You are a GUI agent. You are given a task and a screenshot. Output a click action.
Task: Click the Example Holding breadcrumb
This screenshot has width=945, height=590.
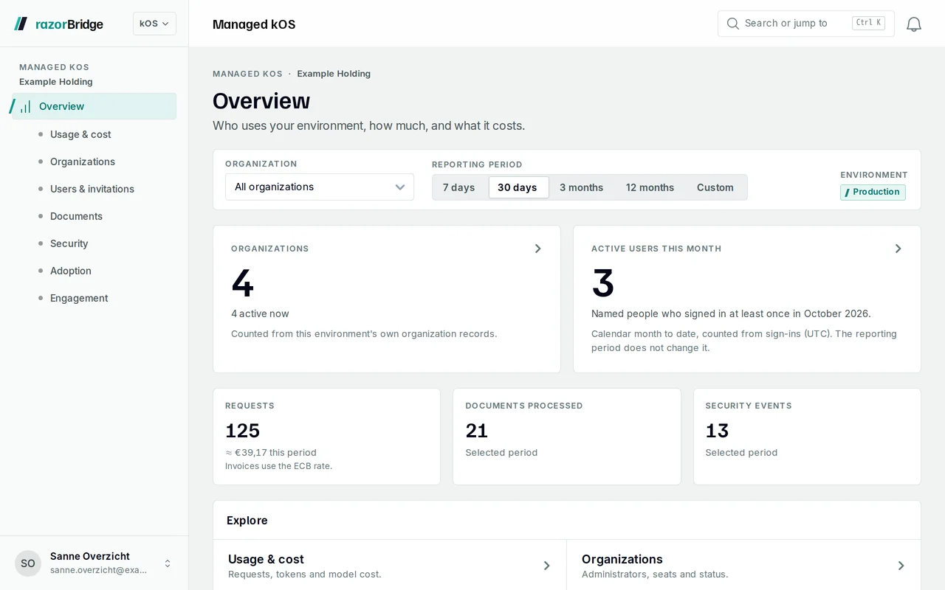point(334,74)
